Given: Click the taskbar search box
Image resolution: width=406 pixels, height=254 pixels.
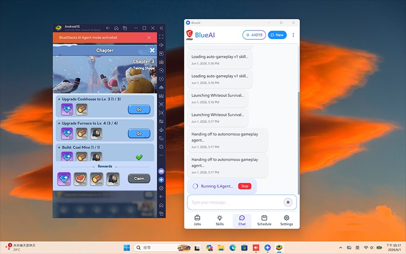Looking at the screenshot, I should click(162, 248).
